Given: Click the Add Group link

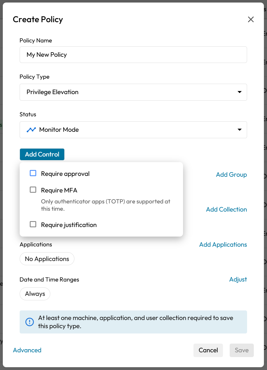Looking at the screenshot, I should tap(231, 175).
